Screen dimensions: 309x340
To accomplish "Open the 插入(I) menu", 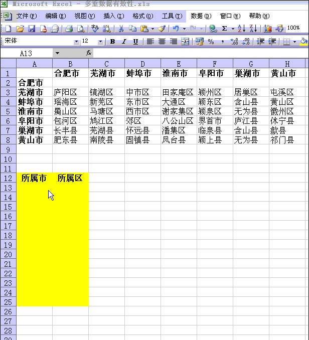I will [114, 16].
